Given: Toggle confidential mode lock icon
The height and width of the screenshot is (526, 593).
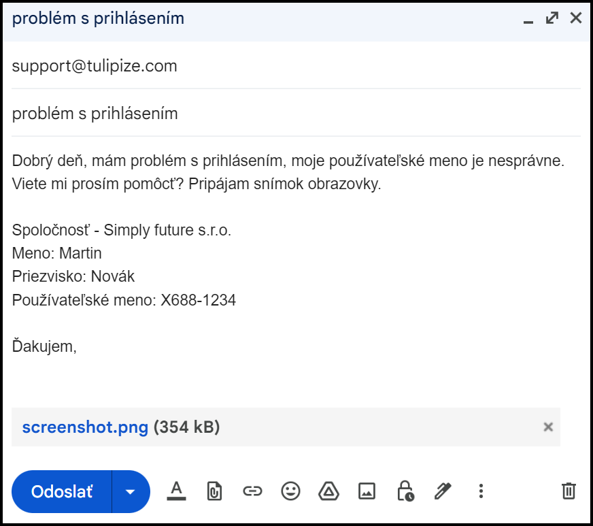Looking at the screenshot, I should 405,491.
